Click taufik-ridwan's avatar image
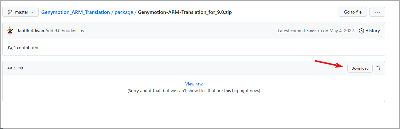The image size is (400, 129). point(10,31)
